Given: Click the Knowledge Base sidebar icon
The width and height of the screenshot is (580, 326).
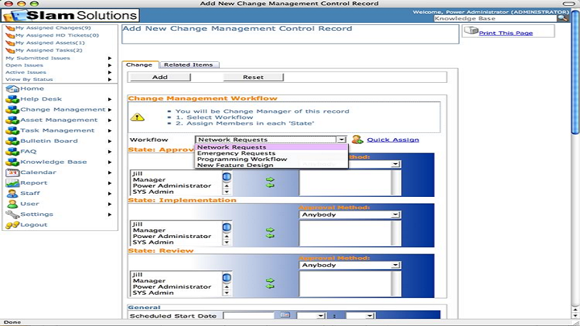Looking at the screenshot, I should [x=12, y=162].
